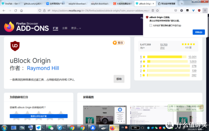This screenshot has height=131, width=209.
Task: Open a new browser tab with plus
Action: pos(182,3)
